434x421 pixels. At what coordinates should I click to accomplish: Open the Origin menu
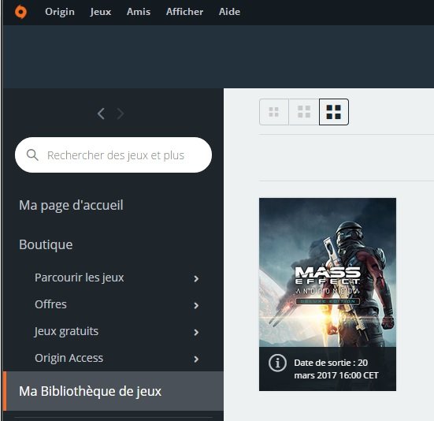[60, 12]
